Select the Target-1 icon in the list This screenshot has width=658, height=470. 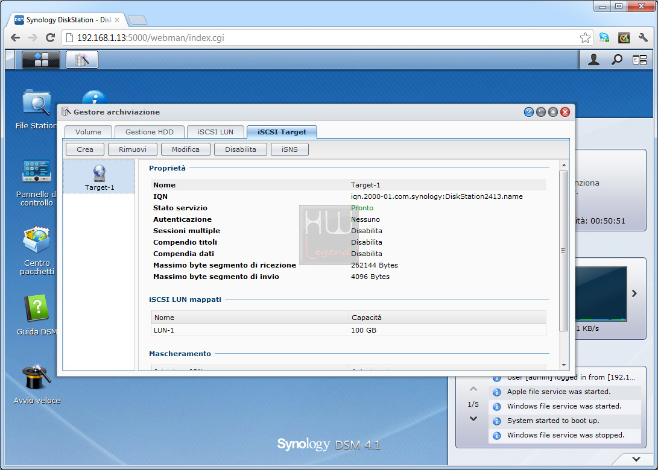pyautogui.click(x=100, y=177)
